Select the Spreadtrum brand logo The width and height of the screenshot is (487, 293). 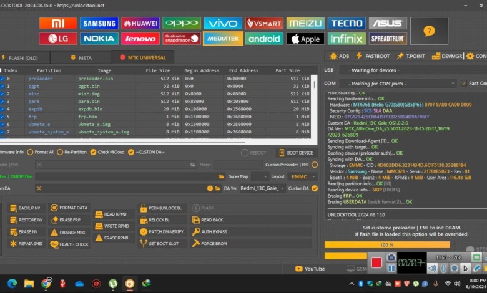(388, 39)
